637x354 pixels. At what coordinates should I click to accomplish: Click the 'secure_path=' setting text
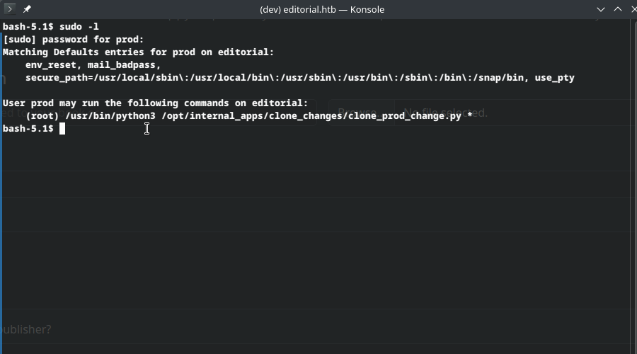coord(62,78)
